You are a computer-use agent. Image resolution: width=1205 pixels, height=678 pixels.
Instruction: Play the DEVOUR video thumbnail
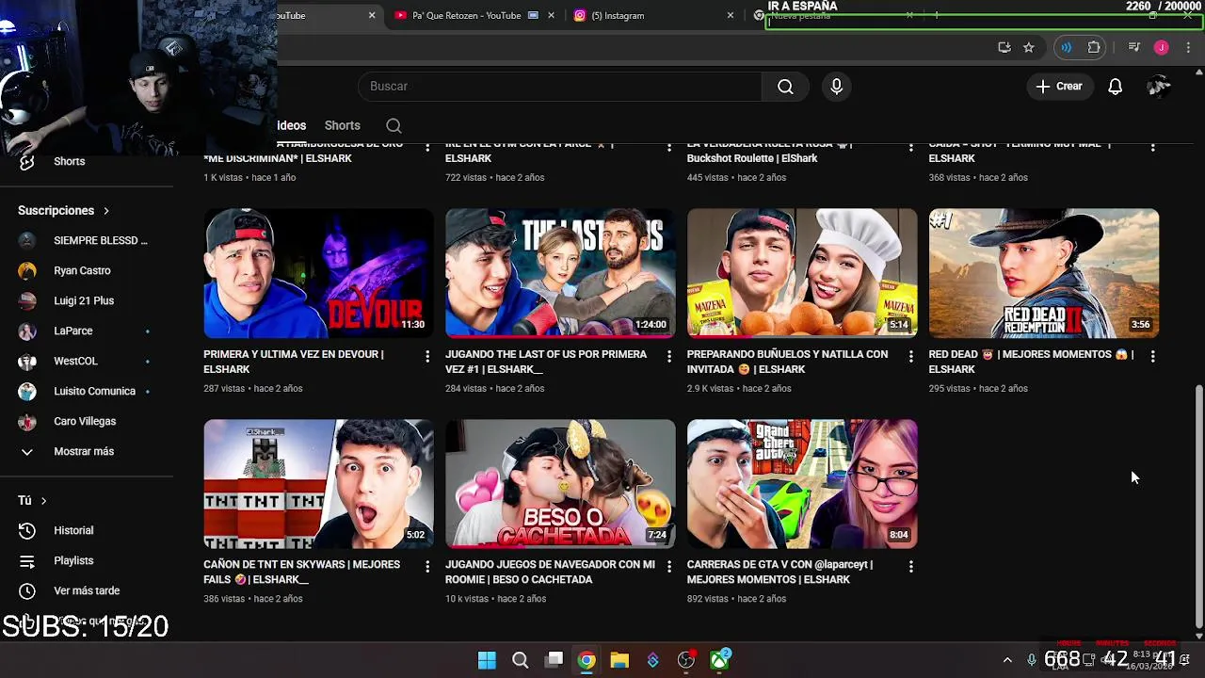tap(318, 273)
